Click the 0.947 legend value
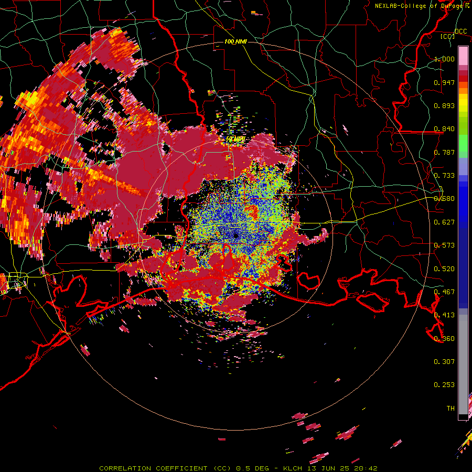472x472 pixels. coord(444,82)
